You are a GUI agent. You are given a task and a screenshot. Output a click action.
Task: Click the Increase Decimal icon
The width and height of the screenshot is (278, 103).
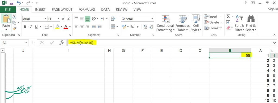(146, 27)
